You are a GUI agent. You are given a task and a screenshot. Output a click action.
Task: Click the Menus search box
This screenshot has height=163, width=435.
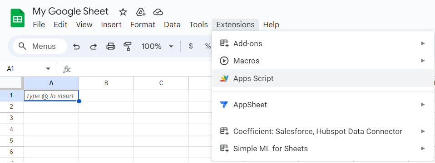(x=40, y=46)
